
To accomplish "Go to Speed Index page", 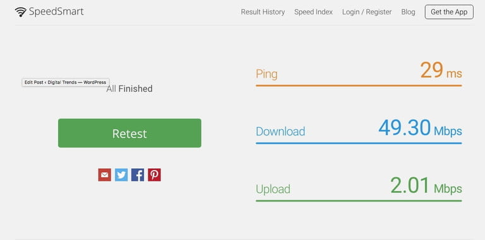I will 313,12.
